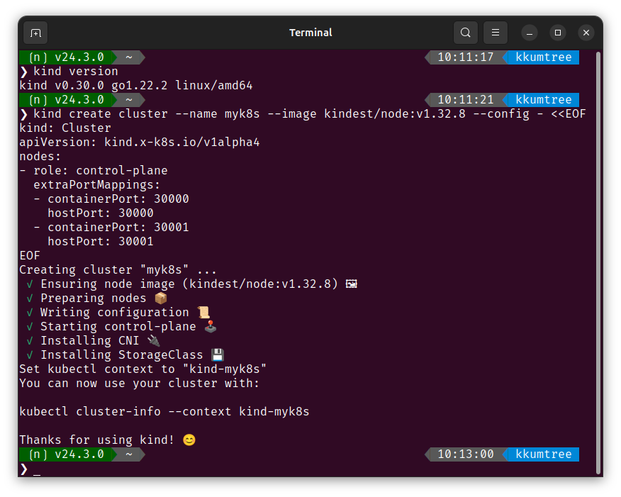Click the floppy disk emoji after StorageClass
This screenshot has height=497, width=621.
(218, 354)
